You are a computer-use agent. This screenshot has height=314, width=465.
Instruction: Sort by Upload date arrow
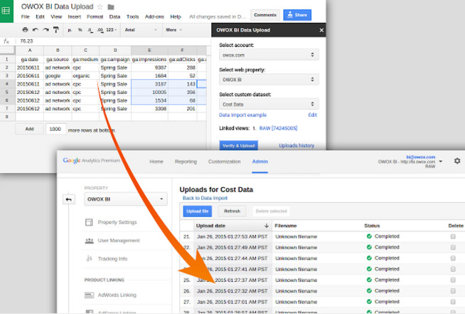point(267,226)
